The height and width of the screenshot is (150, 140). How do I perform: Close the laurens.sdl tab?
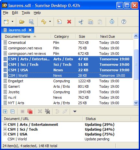[x=30, y=30]
